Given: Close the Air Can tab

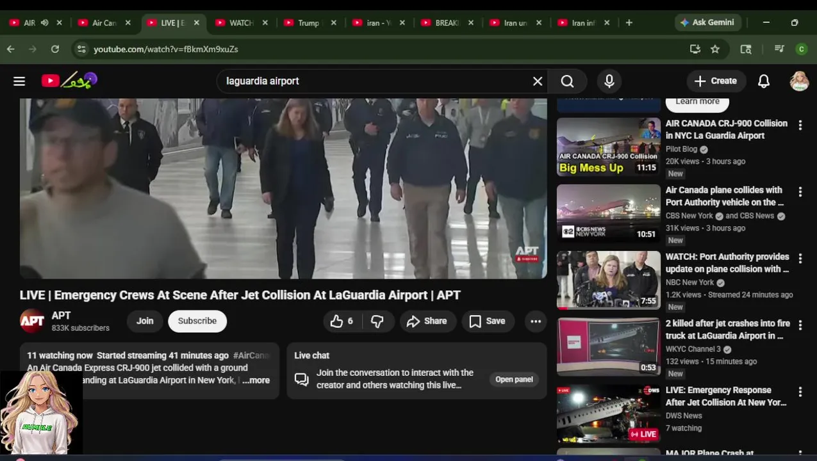Looking at the screenshot, I should [128, 23].
